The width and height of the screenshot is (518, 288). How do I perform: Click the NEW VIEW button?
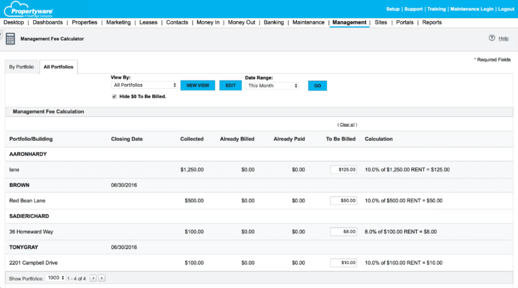click(x=198, y=85)
